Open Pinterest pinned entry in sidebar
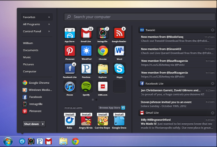The height and width of the screenshot is (147, 217). coord(32,111)
